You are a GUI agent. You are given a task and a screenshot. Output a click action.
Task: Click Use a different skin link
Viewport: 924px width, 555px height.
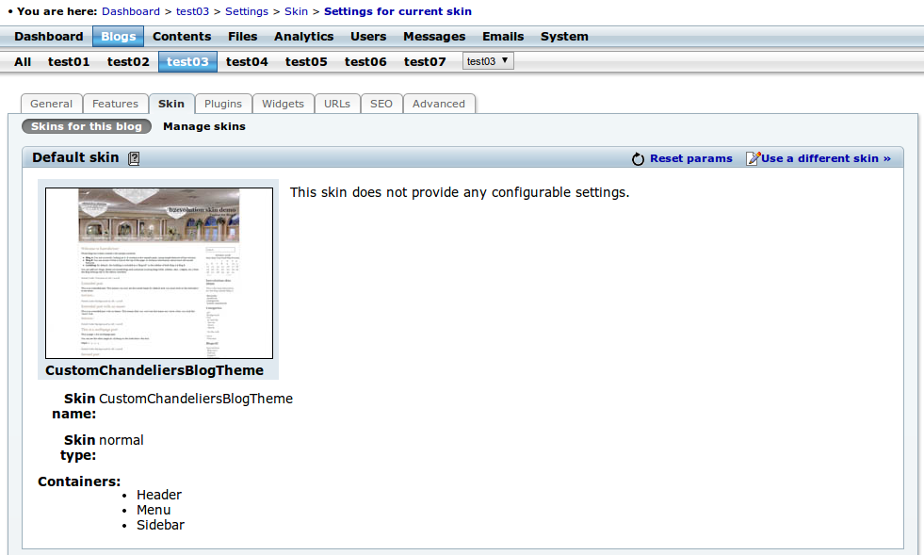pos(826,158)
